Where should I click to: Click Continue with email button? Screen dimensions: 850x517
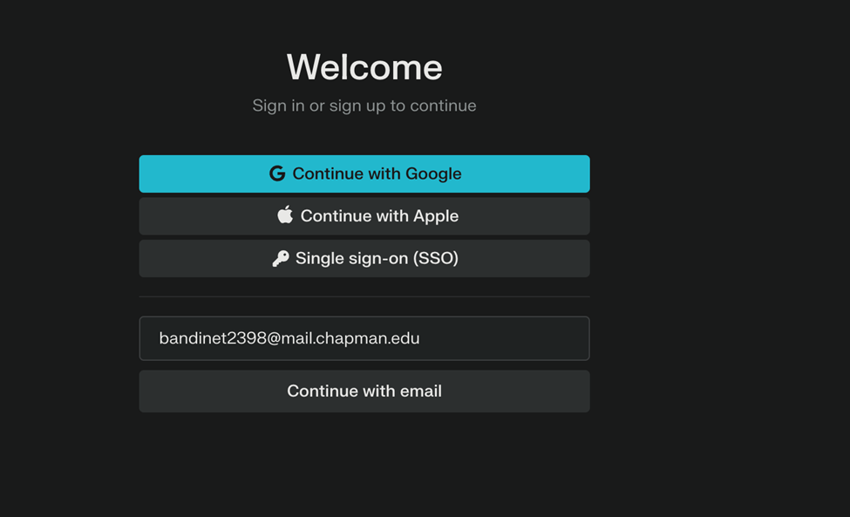click(364, 391)
